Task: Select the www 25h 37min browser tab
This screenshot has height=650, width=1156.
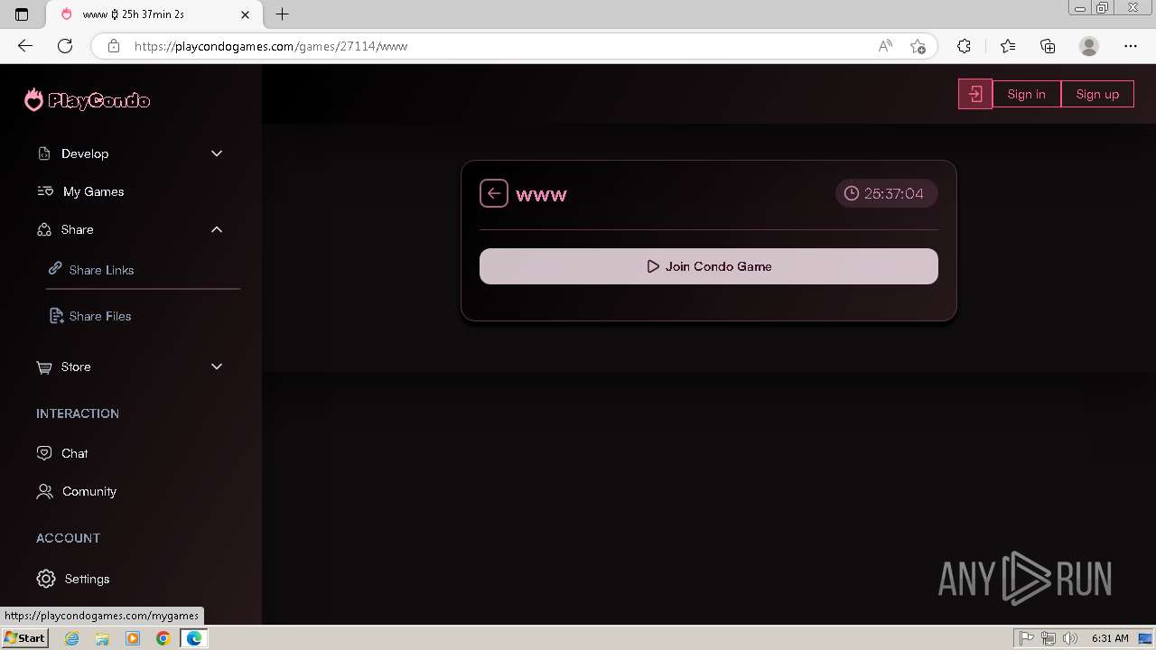Action: [154, 14]
